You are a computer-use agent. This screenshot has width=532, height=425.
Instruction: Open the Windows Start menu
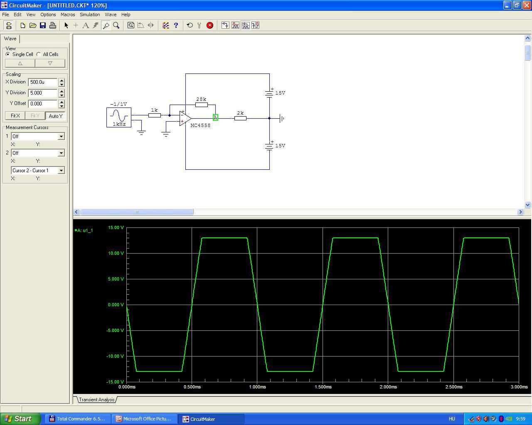point(20,419)
